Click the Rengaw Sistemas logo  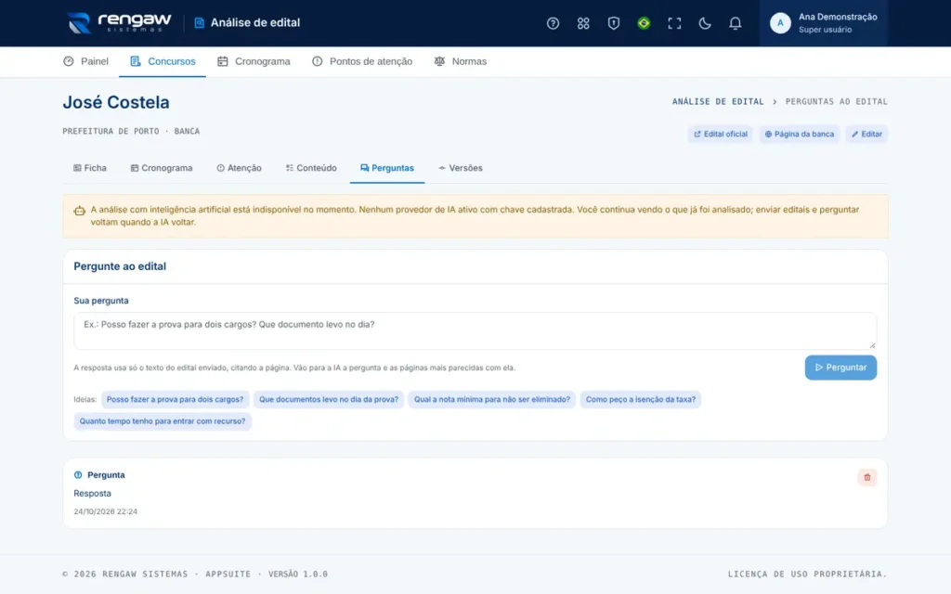[120, 23]
